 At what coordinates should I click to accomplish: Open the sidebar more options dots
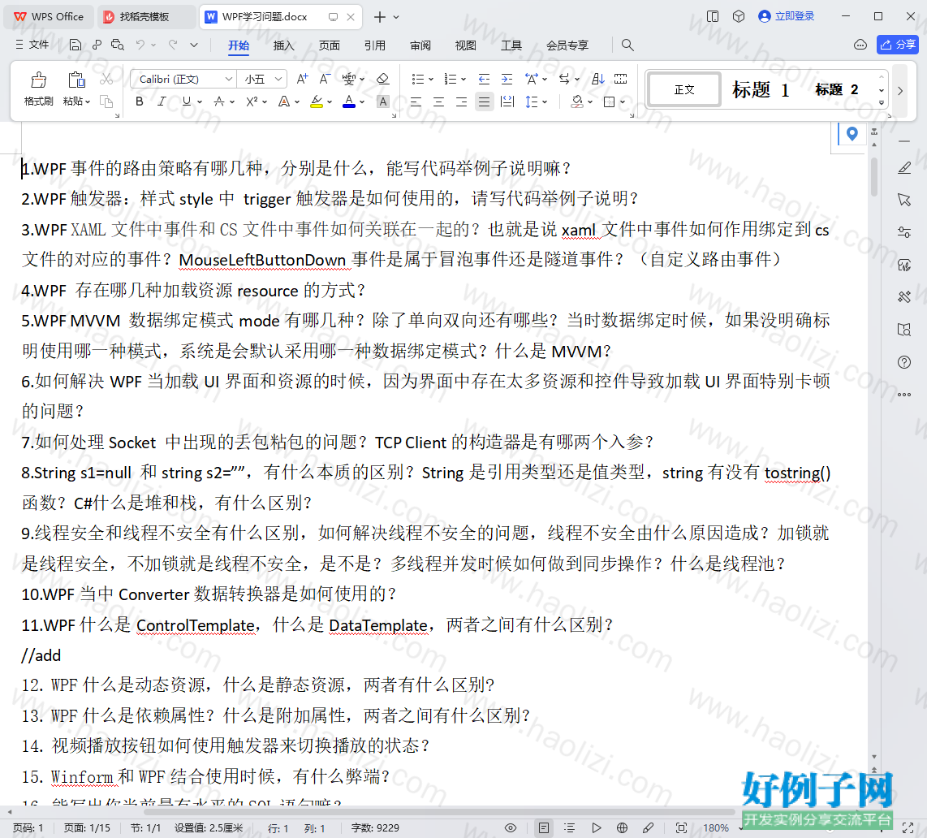click(x=904, y=395)
